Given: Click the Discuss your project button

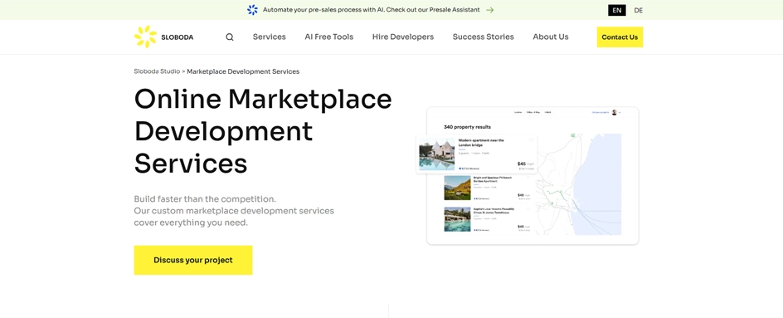Looking at the screenshot, I should coord(193,260).
